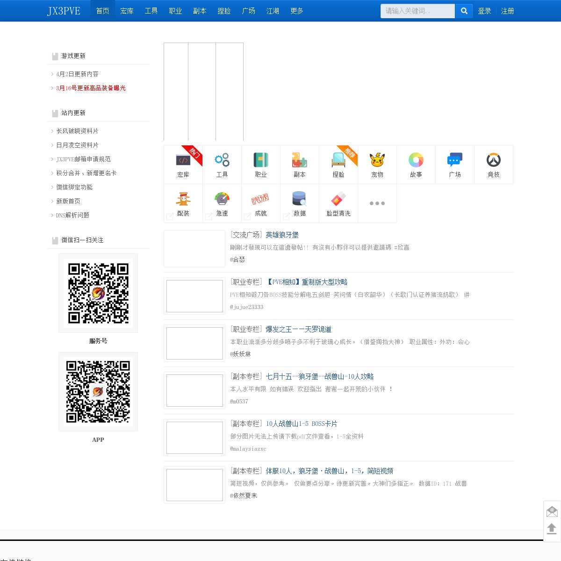Click the 工具 gears icon

[222, 160]
